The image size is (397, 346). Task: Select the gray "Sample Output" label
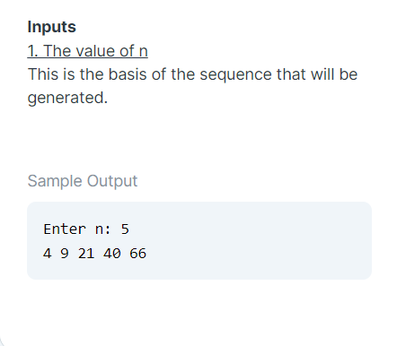point(83,181)
